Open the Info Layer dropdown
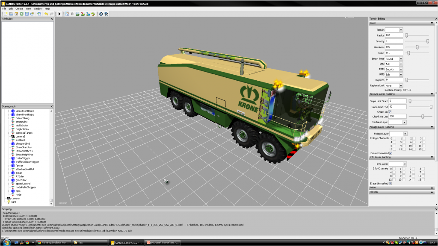Image resolution: width=438 pixels, height=246 pixels. 405,164
